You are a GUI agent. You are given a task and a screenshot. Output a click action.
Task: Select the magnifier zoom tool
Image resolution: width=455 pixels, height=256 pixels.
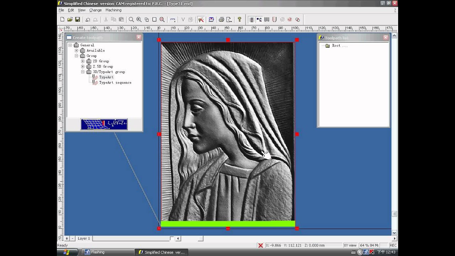pos(131,20)
